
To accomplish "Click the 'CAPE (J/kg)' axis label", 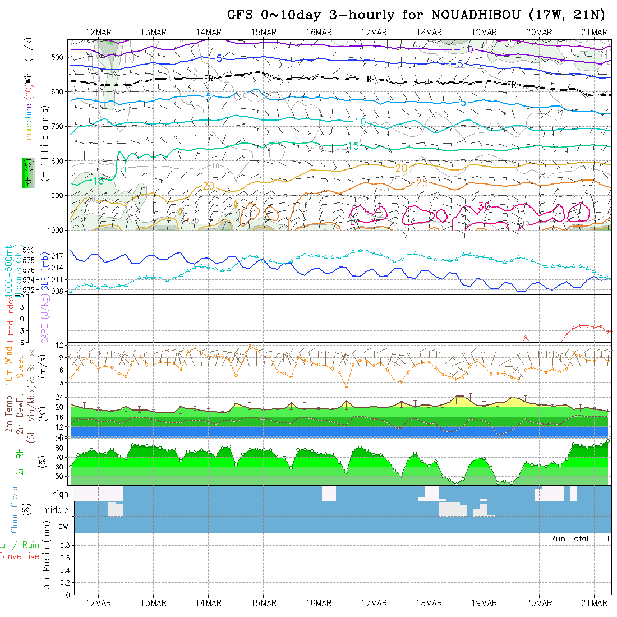I will pos(45,323).
